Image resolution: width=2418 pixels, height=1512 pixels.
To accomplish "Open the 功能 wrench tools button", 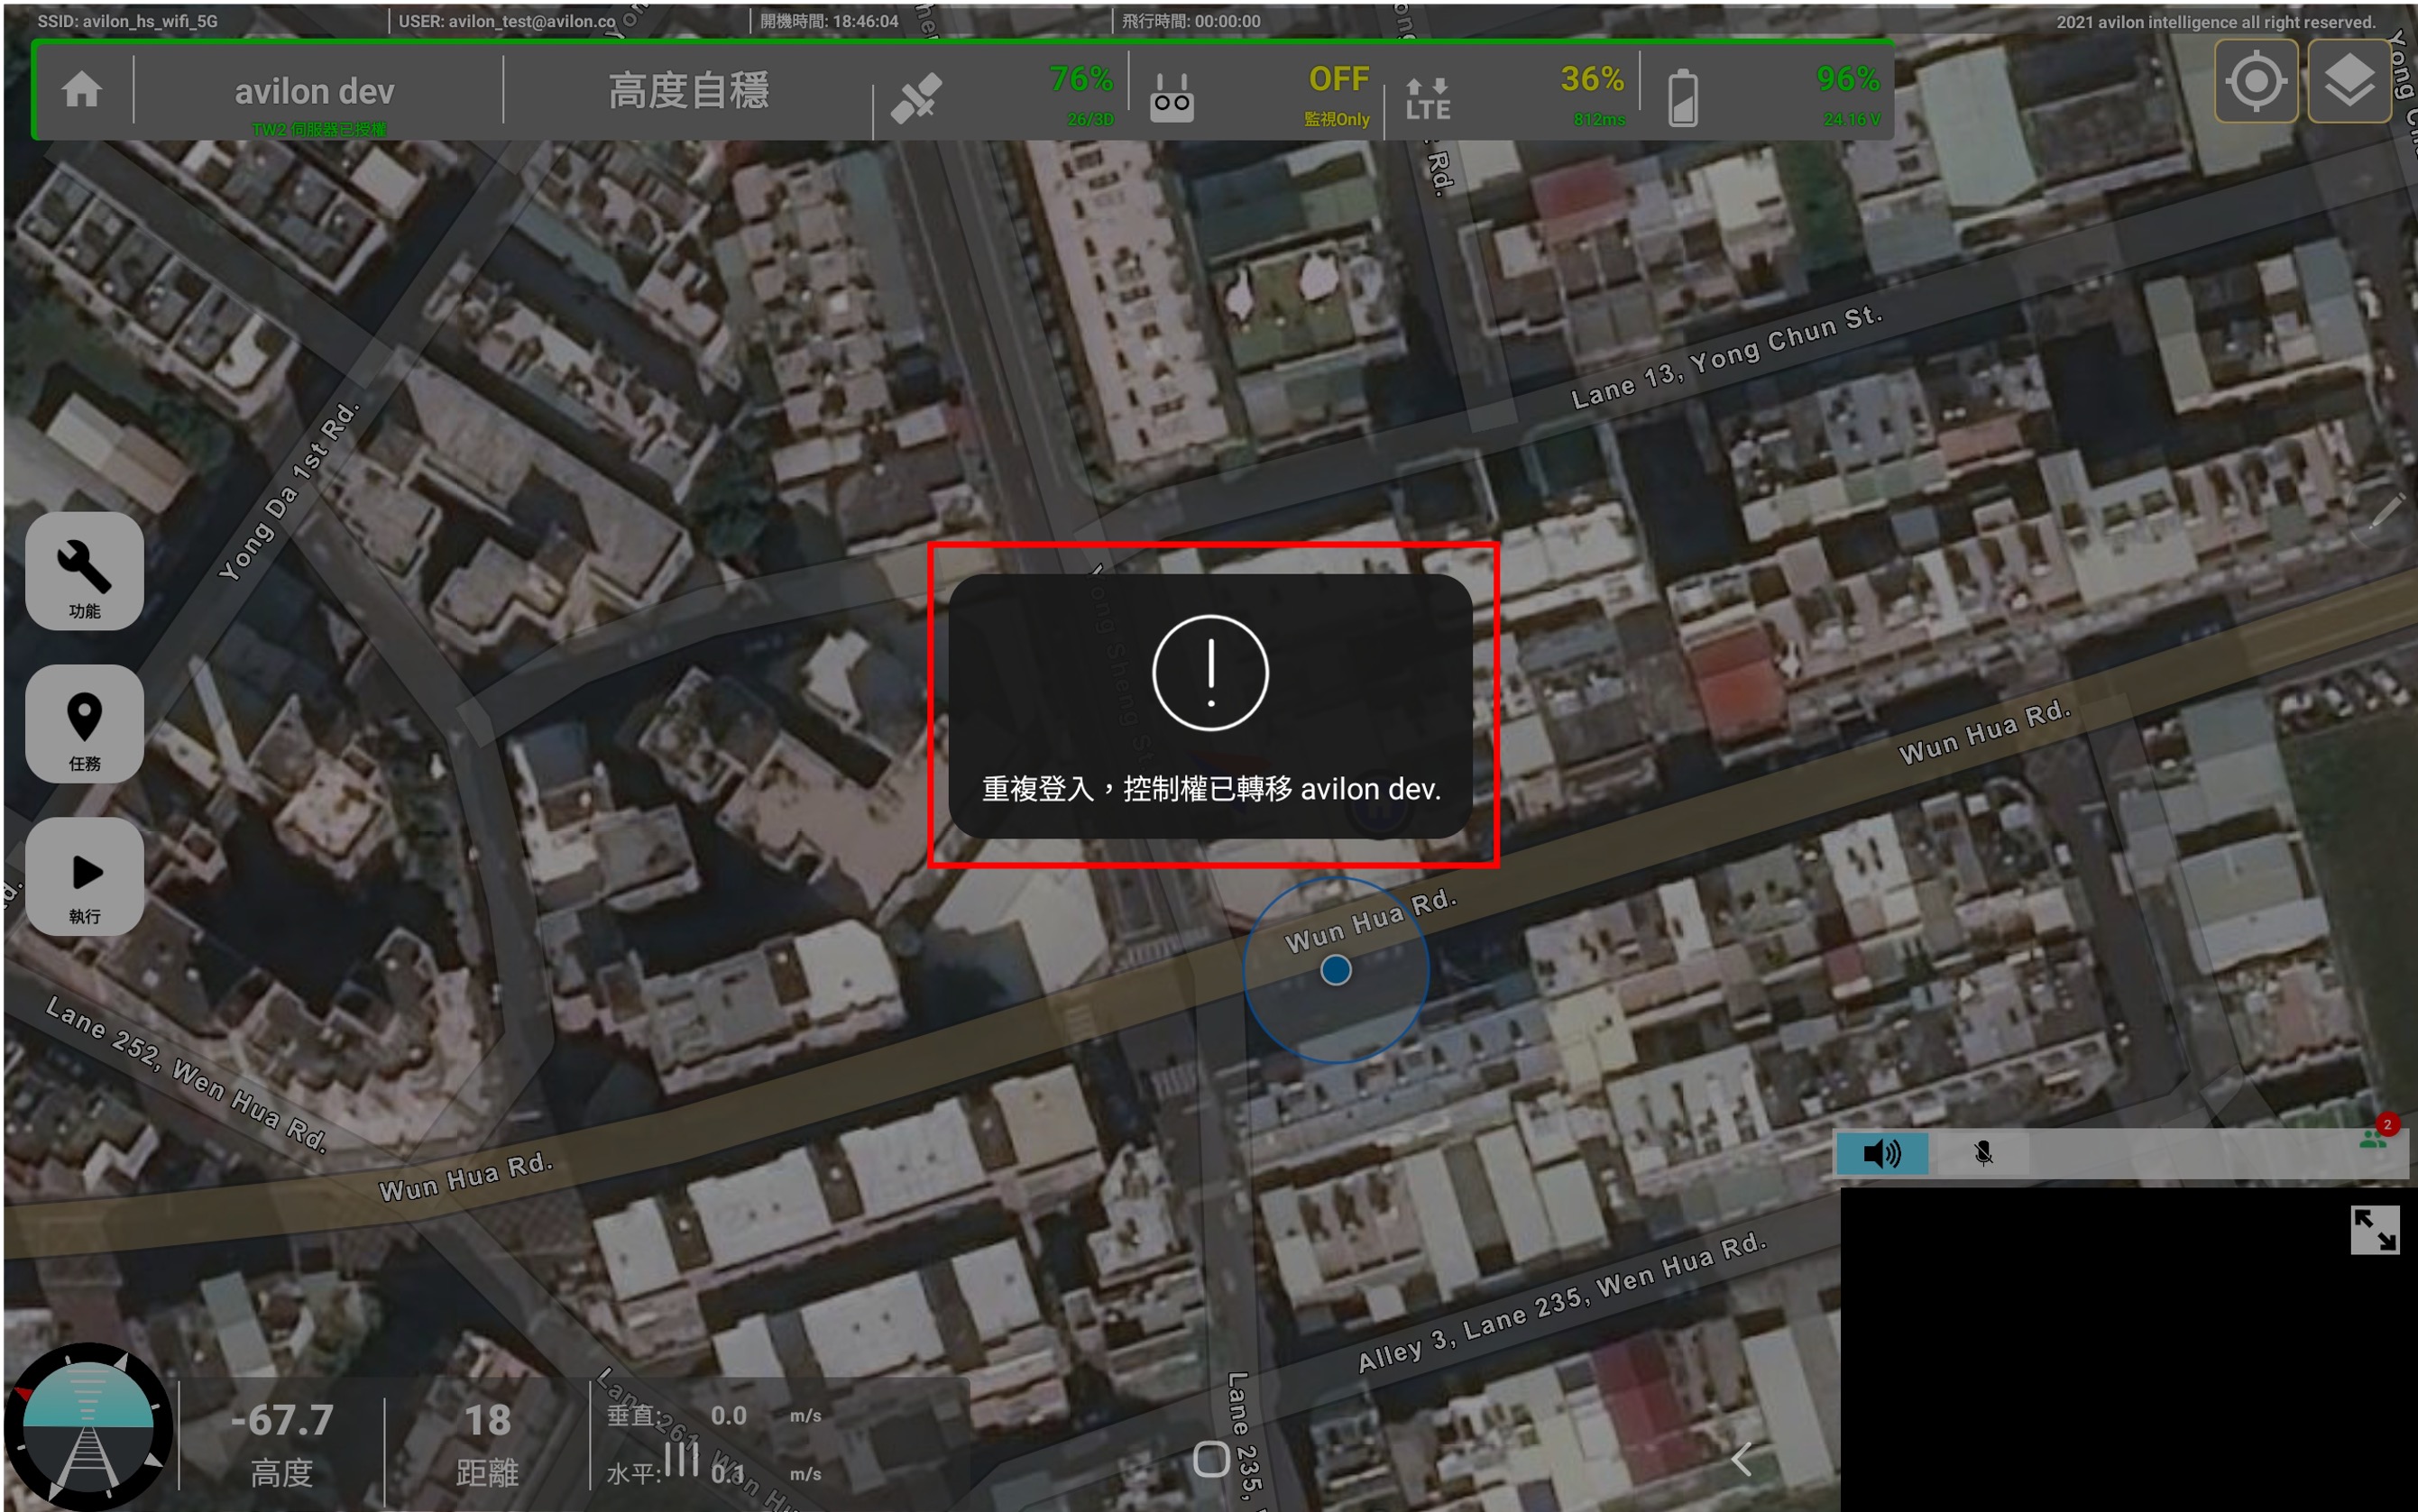I will (x=85, y=571).
